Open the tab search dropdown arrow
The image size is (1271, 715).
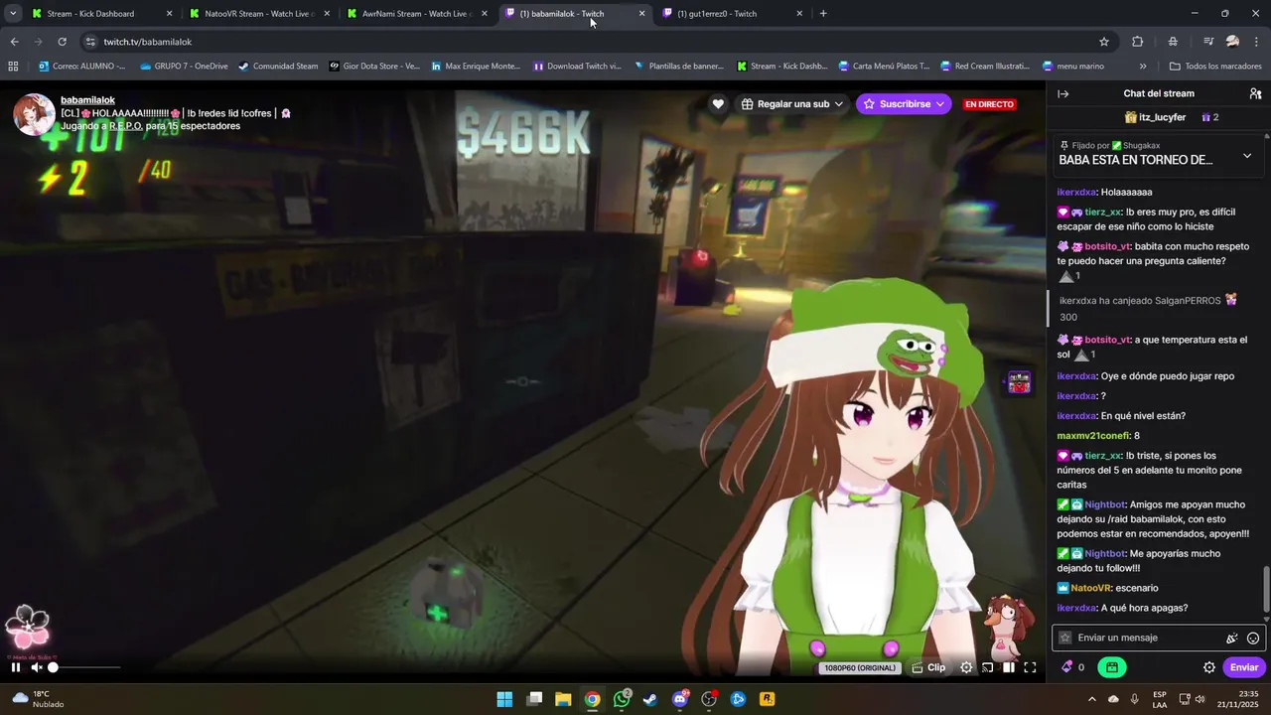[13, 14]
